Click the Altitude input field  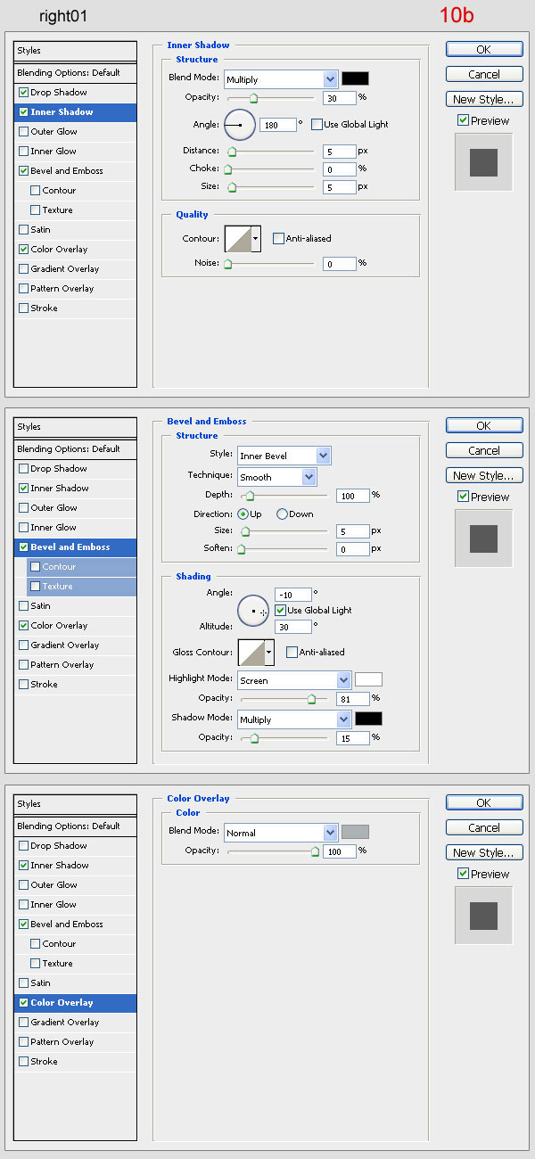[x=292, y=627]
